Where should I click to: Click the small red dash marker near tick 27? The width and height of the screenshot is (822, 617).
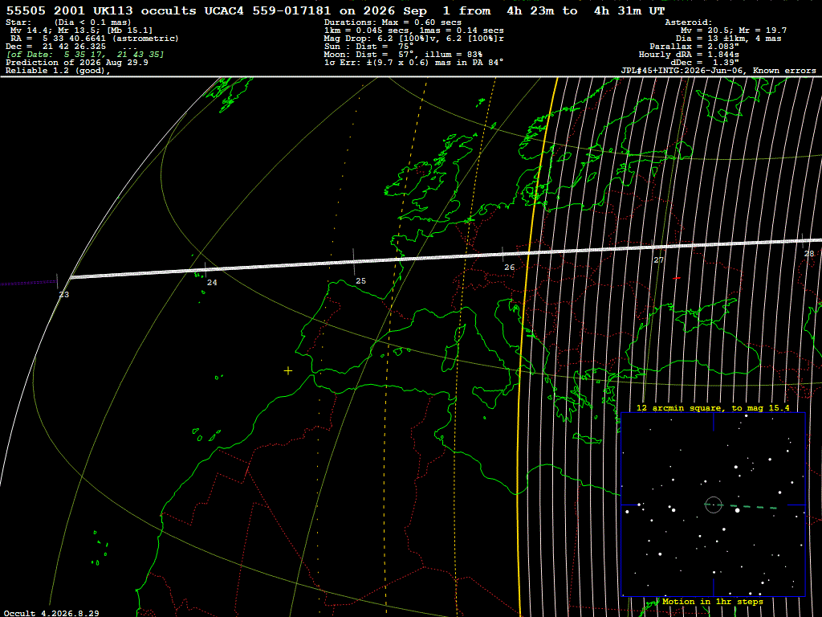(677, 278)
